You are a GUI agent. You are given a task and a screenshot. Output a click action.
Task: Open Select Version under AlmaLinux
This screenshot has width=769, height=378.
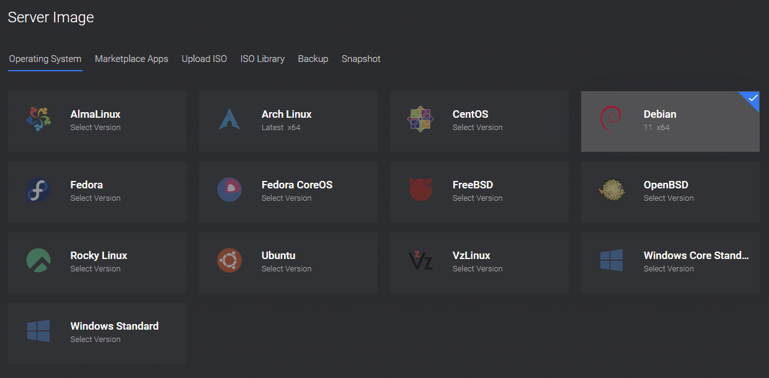pos(96,128)
